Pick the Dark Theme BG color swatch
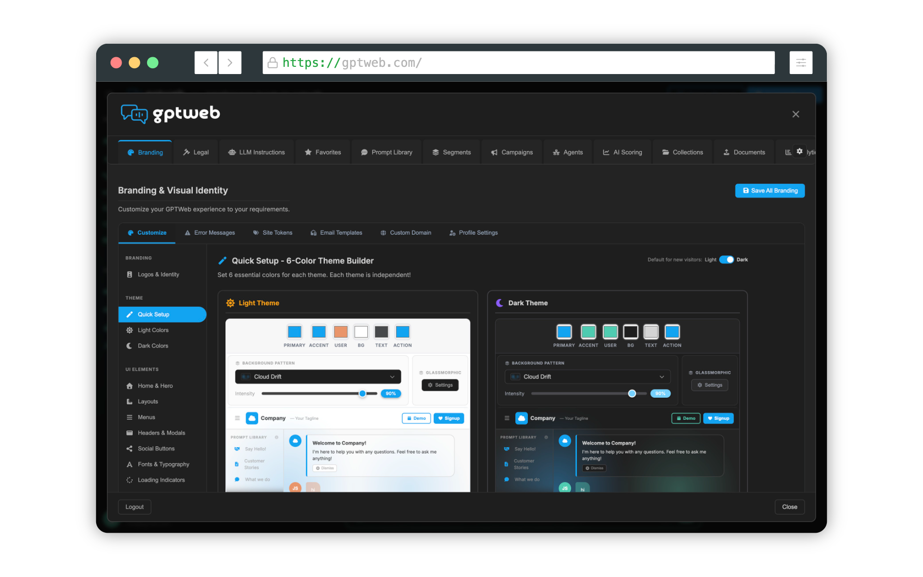This screenshot has width=923, height=577. click(x=631, y=332)
